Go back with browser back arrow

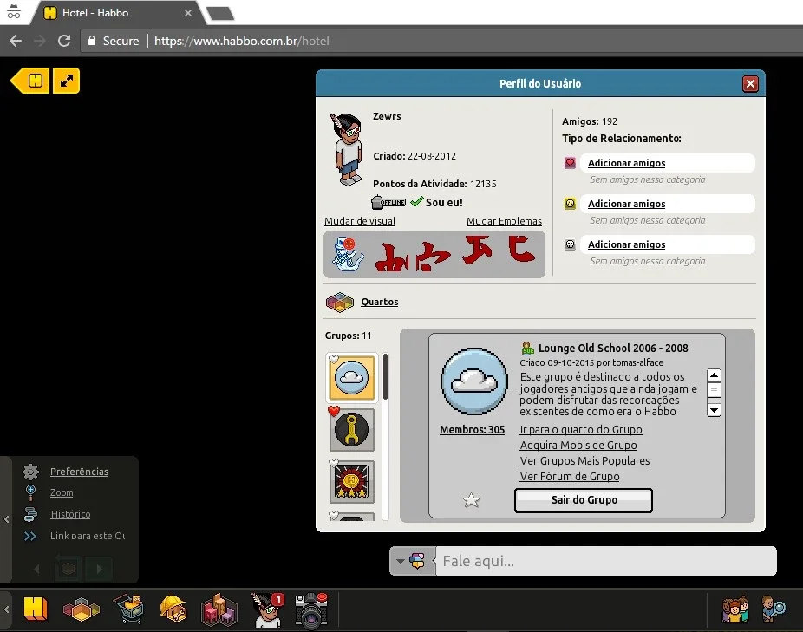coord(16,41)
